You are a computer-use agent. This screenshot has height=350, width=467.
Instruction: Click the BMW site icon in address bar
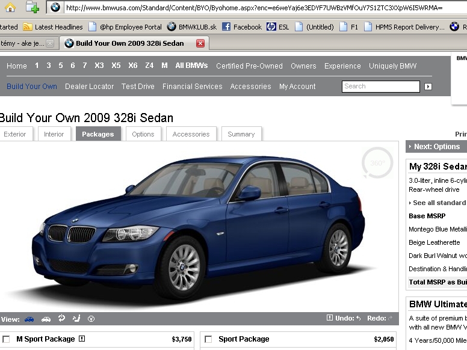coord(55,7)
